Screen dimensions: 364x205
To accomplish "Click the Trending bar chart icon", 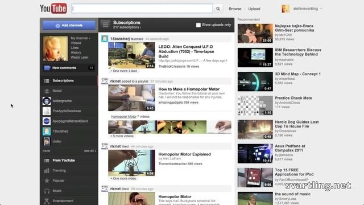I will pyautogui.click(x=47, y=171).
